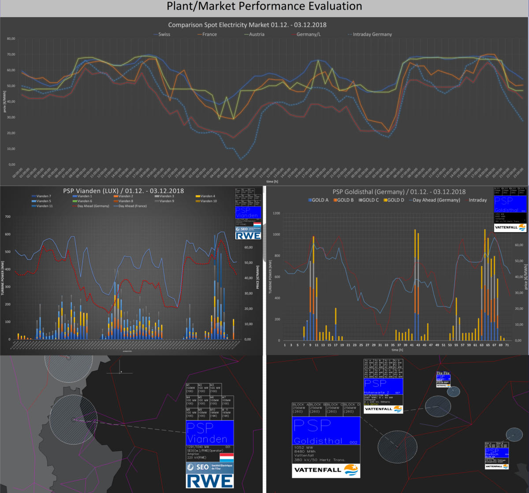Click the large PSP Vianden label on map
The image size is (529, 493).
coord(210,433)
